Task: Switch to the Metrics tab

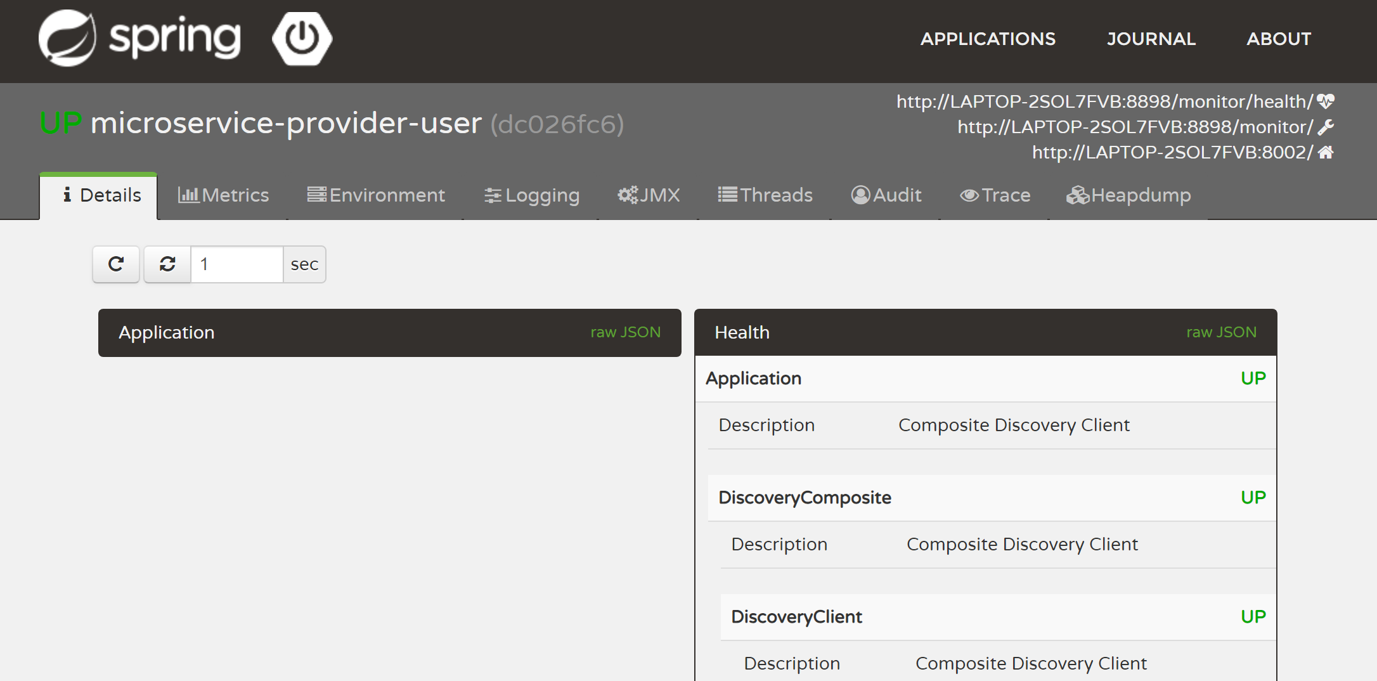Action: (223, 195)
